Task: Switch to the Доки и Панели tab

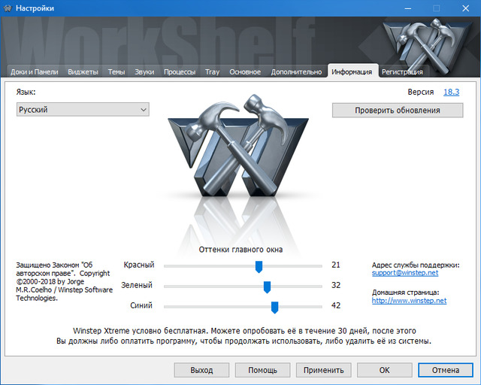Action: click(x=35, y=72)
